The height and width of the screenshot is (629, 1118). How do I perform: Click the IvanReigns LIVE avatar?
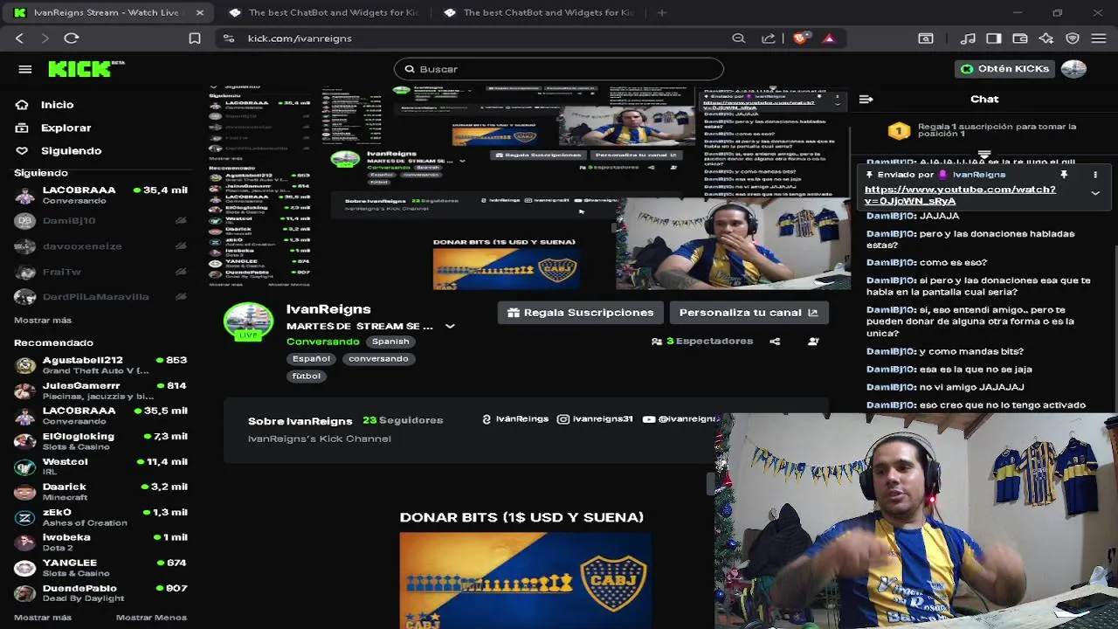coord(248,321)
